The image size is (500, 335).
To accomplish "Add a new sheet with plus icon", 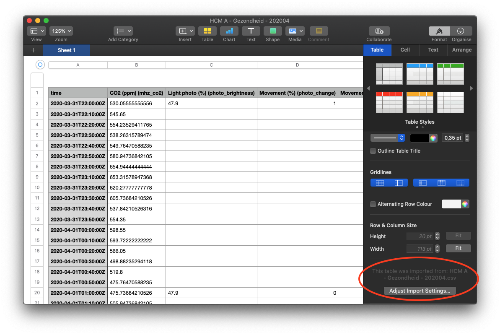I will (x=34, y=50).
